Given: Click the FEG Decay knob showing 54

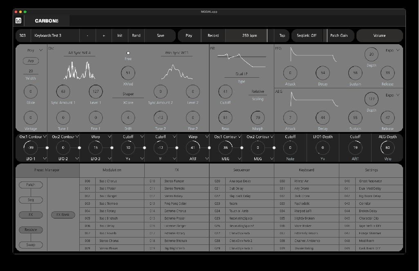Looking at the screenshot, I should 323,73.
